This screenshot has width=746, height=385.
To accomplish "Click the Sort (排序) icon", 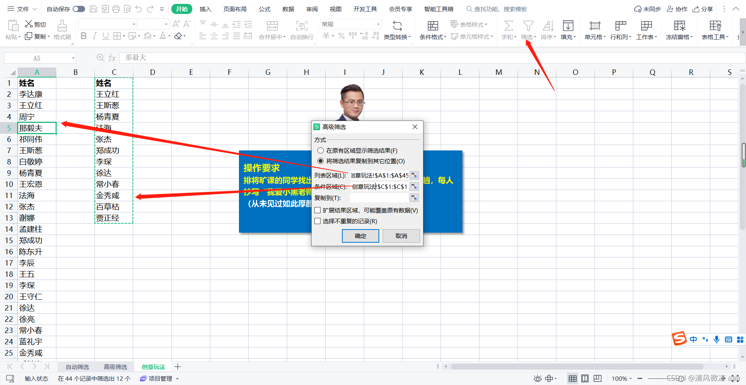I will coord(548,26).
